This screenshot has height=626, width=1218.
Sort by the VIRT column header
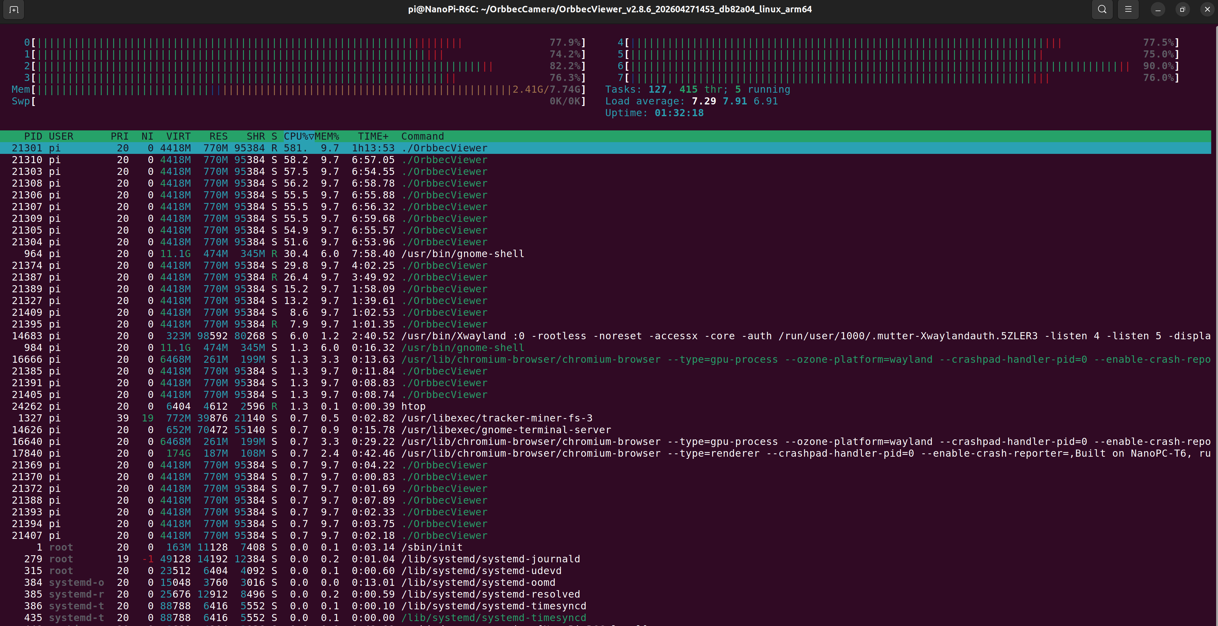click(178, 137)
